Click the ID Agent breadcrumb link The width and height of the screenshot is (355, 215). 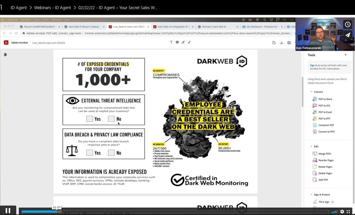pyautogui.click(x=19, y=8)
